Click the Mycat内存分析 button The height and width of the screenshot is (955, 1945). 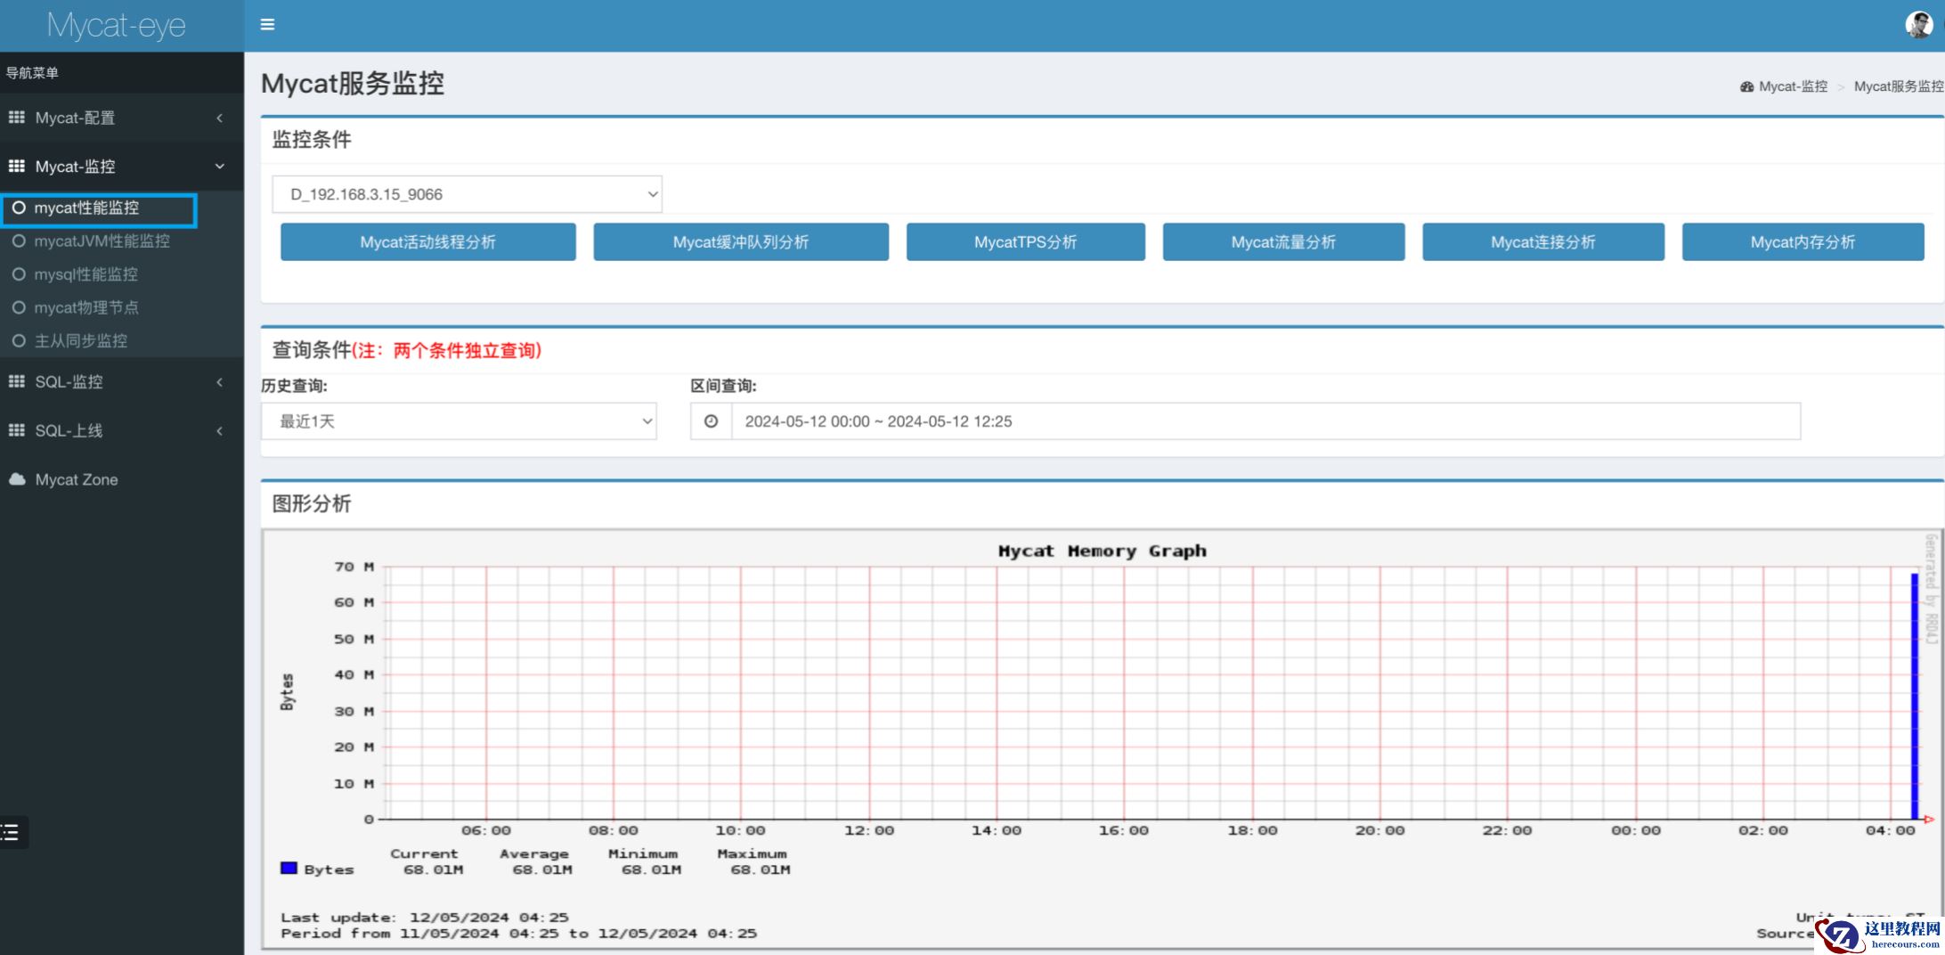tap(1803, 242)
